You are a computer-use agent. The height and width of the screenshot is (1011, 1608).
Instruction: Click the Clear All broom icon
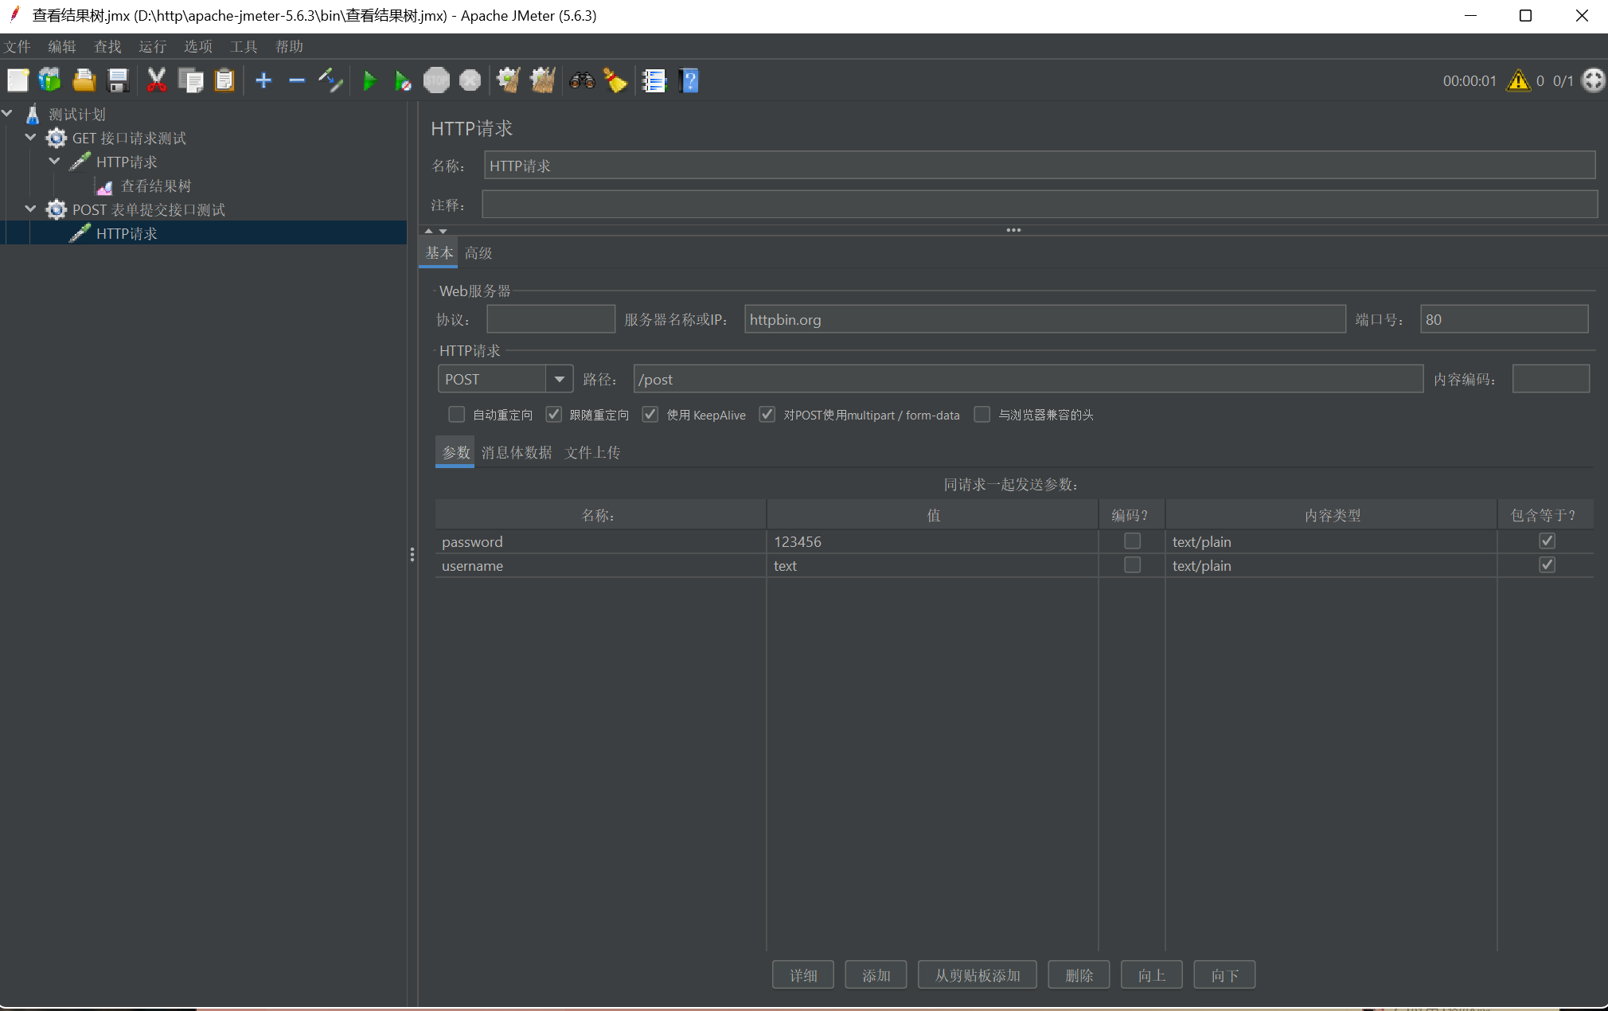(x=543, y=80)
